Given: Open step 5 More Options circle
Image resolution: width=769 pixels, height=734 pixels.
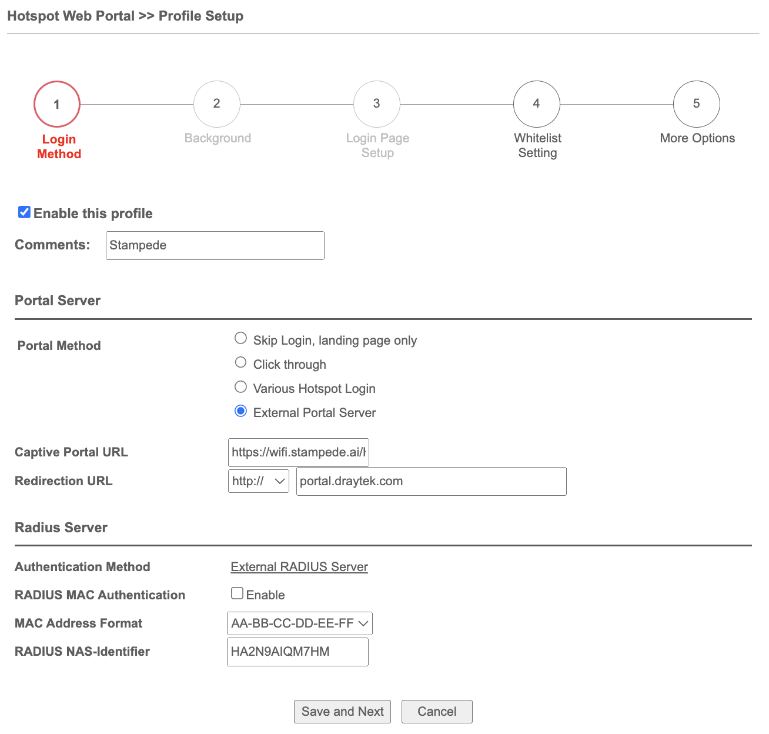Looking at the screenshot, I should pyautogui.click(x=696, y=104).
